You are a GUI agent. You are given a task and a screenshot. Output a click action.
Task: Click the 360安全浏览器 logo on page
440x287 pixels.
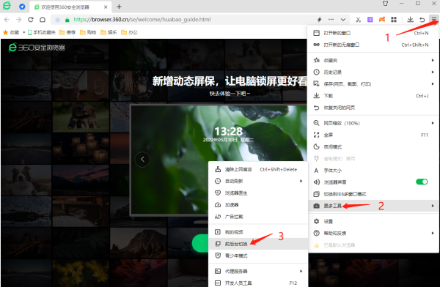[x=37, y=48]
